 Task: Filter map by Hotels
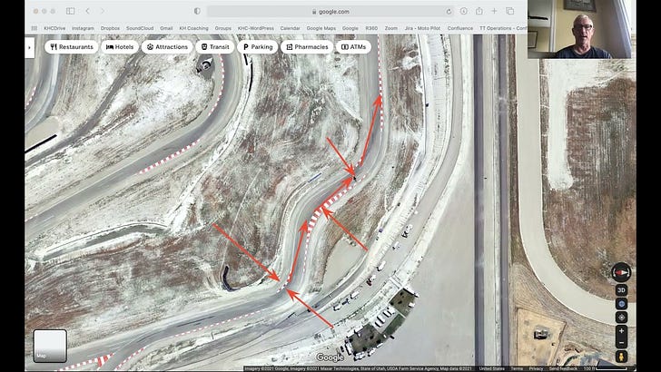120,47
